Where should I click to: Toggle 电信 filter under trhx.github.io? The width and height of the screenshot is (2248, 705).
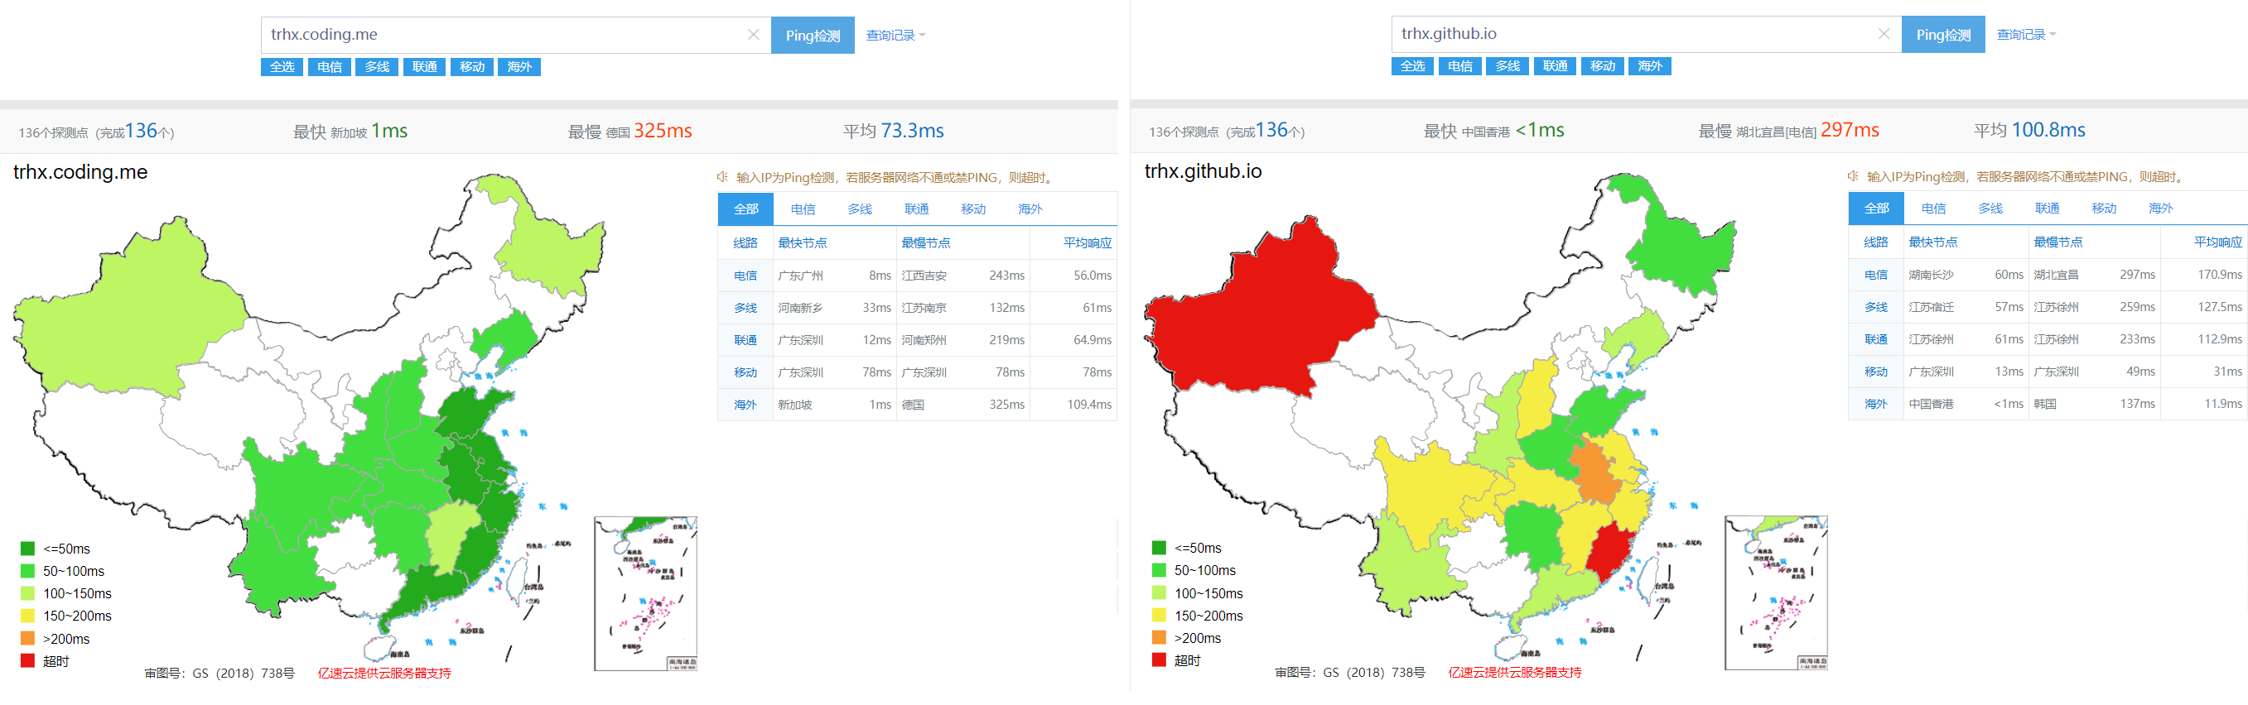[x=1460, y=66]
